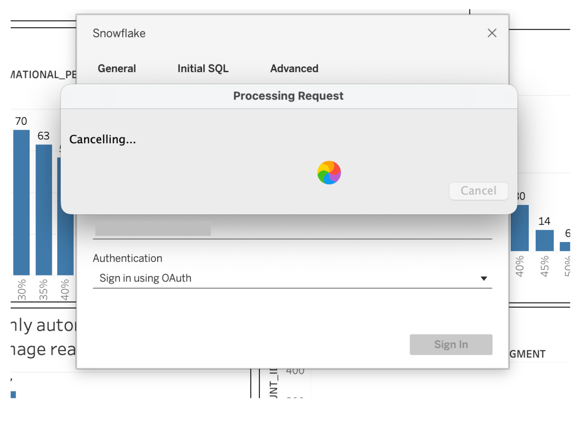Viewport: 581px width, 424px height.
Task: Click the 45% axis label in the right chart
Action: 544,266
